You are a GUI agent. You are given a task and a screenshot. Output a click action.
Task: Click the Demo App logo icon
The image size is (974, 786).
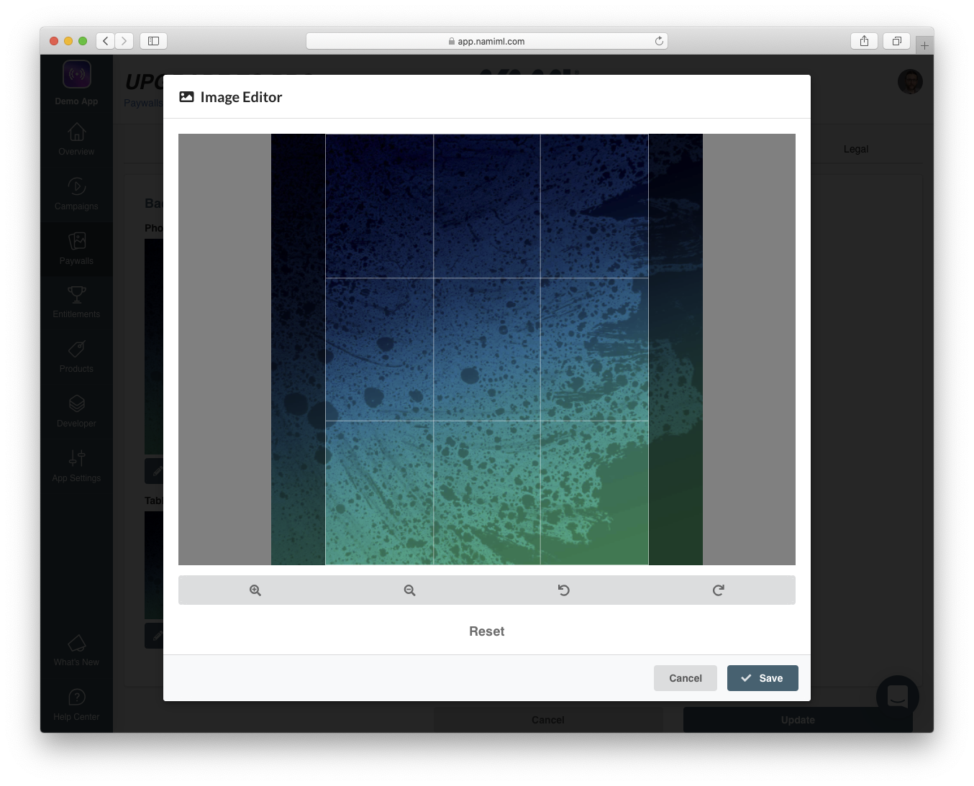[x=77, y=74]
